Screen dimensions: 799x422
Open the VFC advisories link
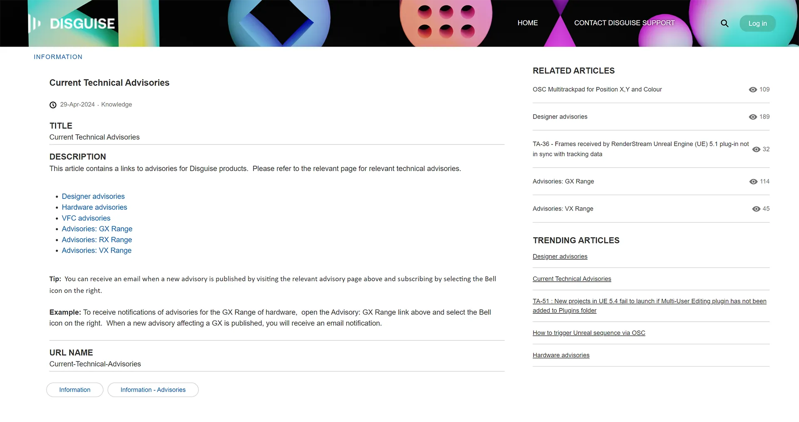point(86,218)
